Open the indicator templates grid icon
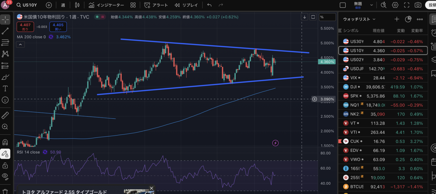This screenshot has width=436, height=194. [x=133, y=5]
